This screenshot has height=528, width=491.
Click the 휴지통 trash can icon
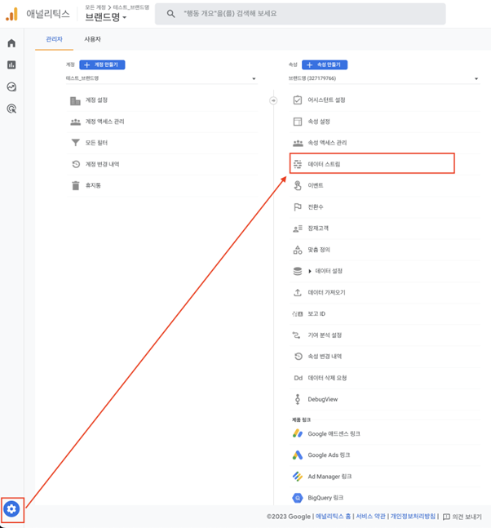point(76,185)
